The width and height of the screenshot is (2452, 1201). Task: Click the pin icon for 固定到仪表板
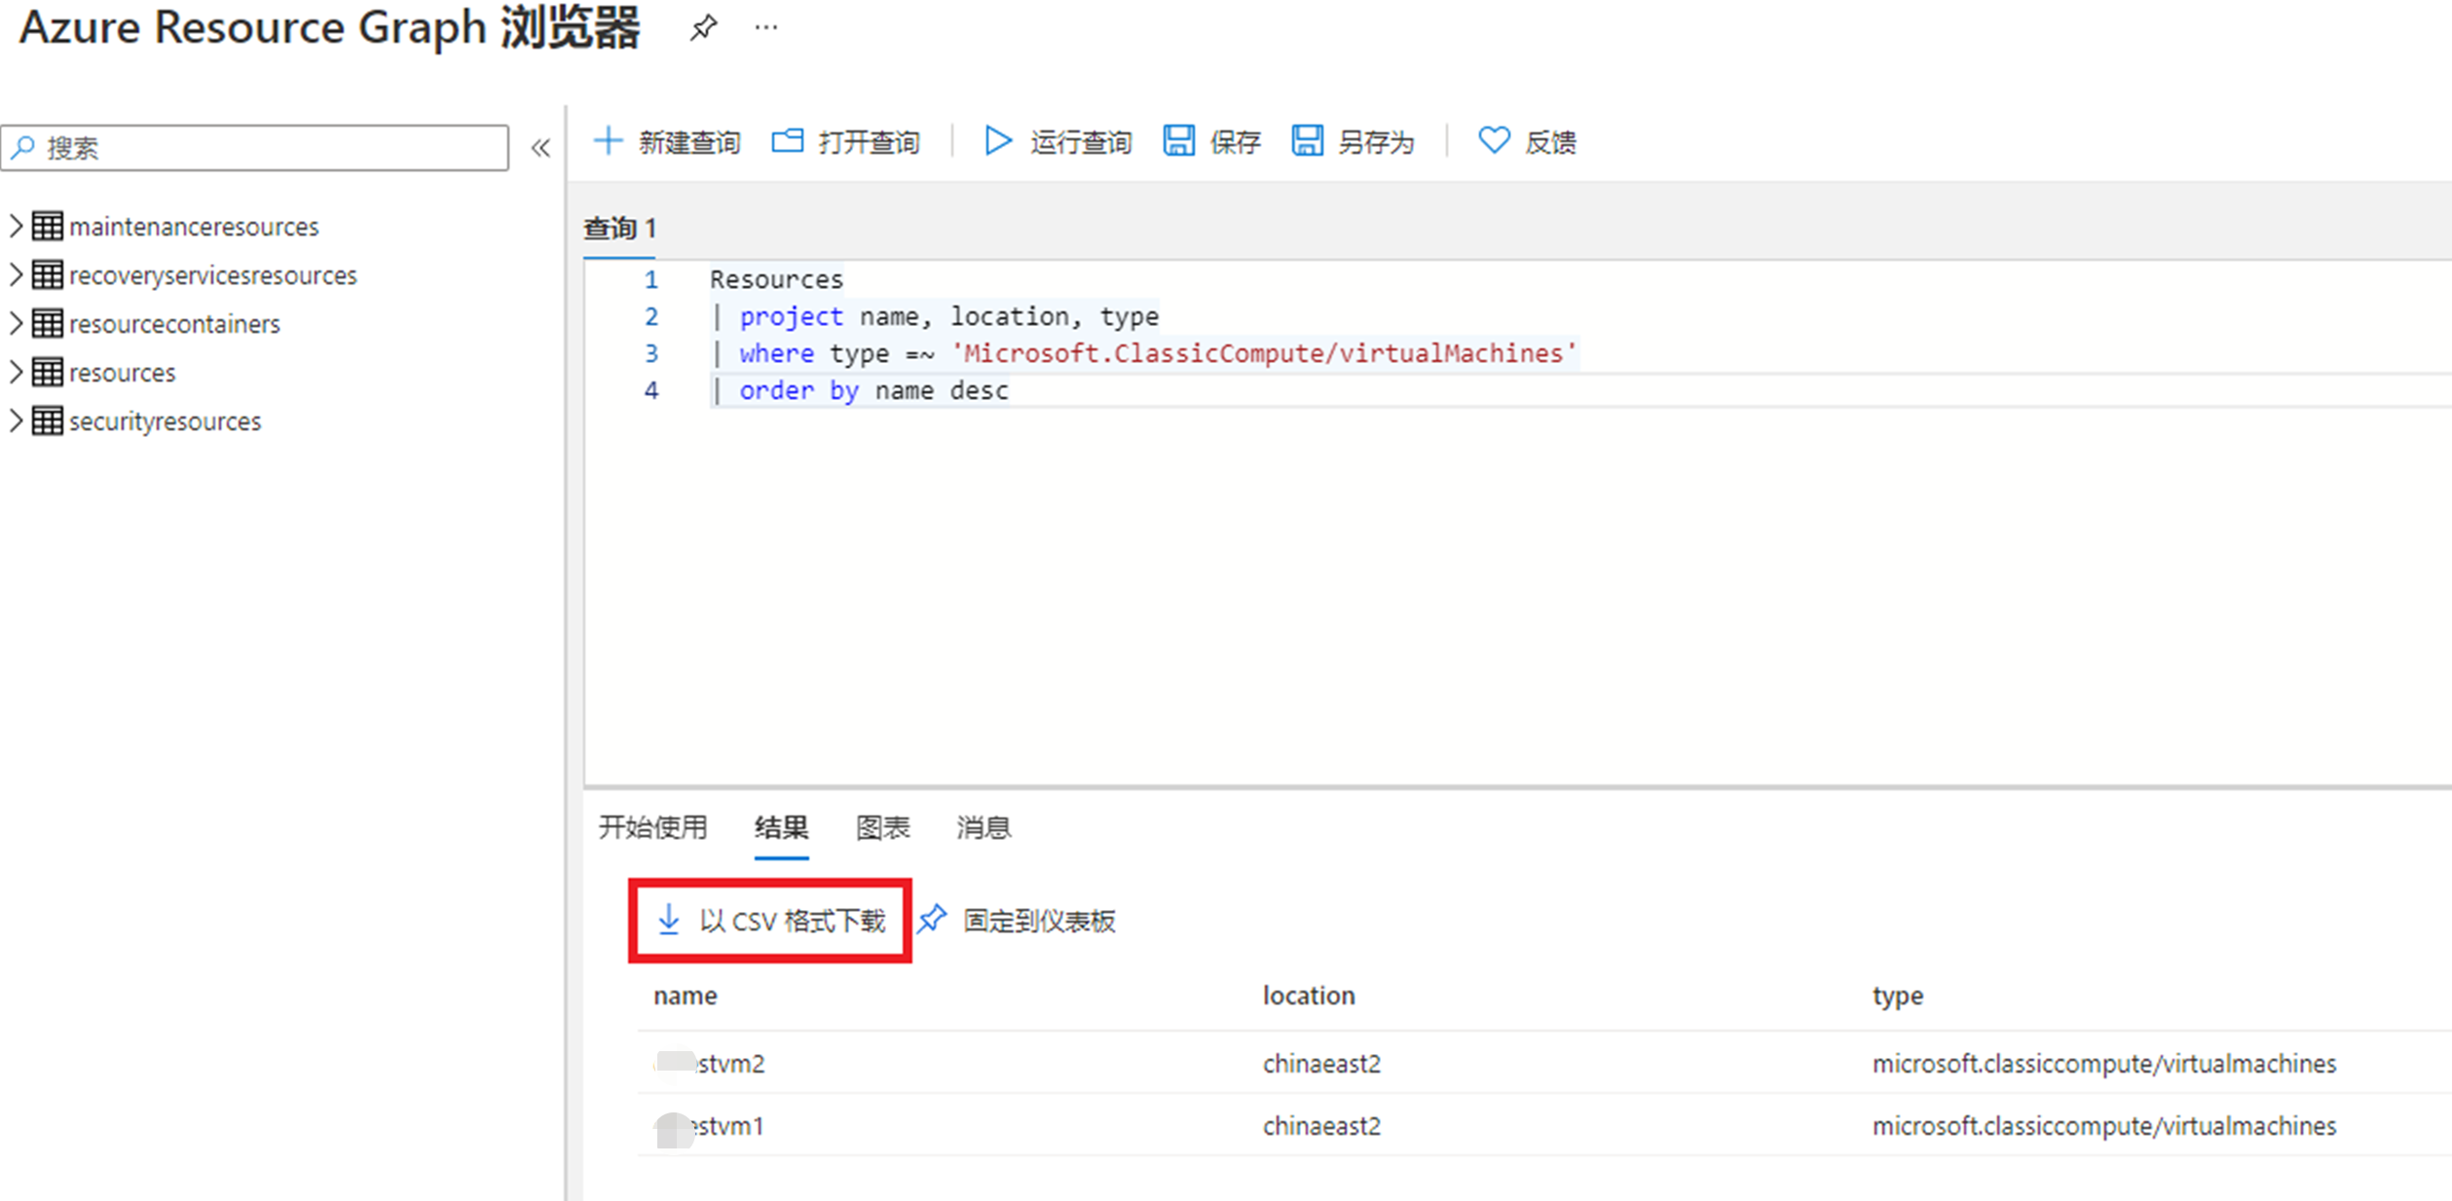tap(932, 919)
